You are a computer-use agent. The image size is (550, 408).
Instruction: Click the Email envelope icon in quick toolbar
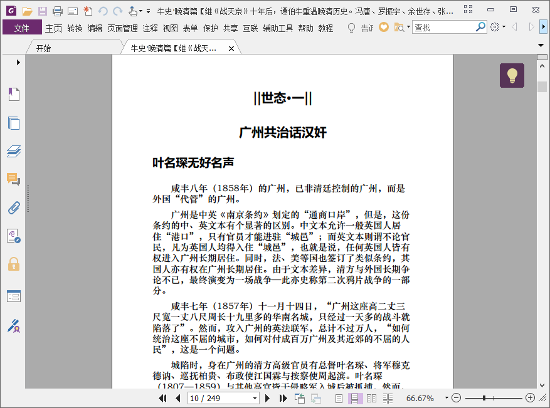point(73,11)
